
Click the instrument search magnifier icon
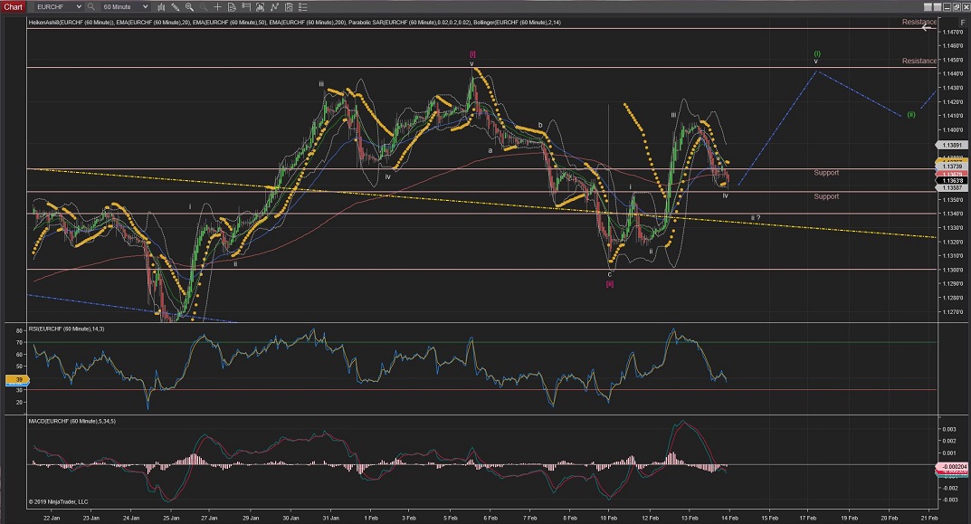(91, 7)
